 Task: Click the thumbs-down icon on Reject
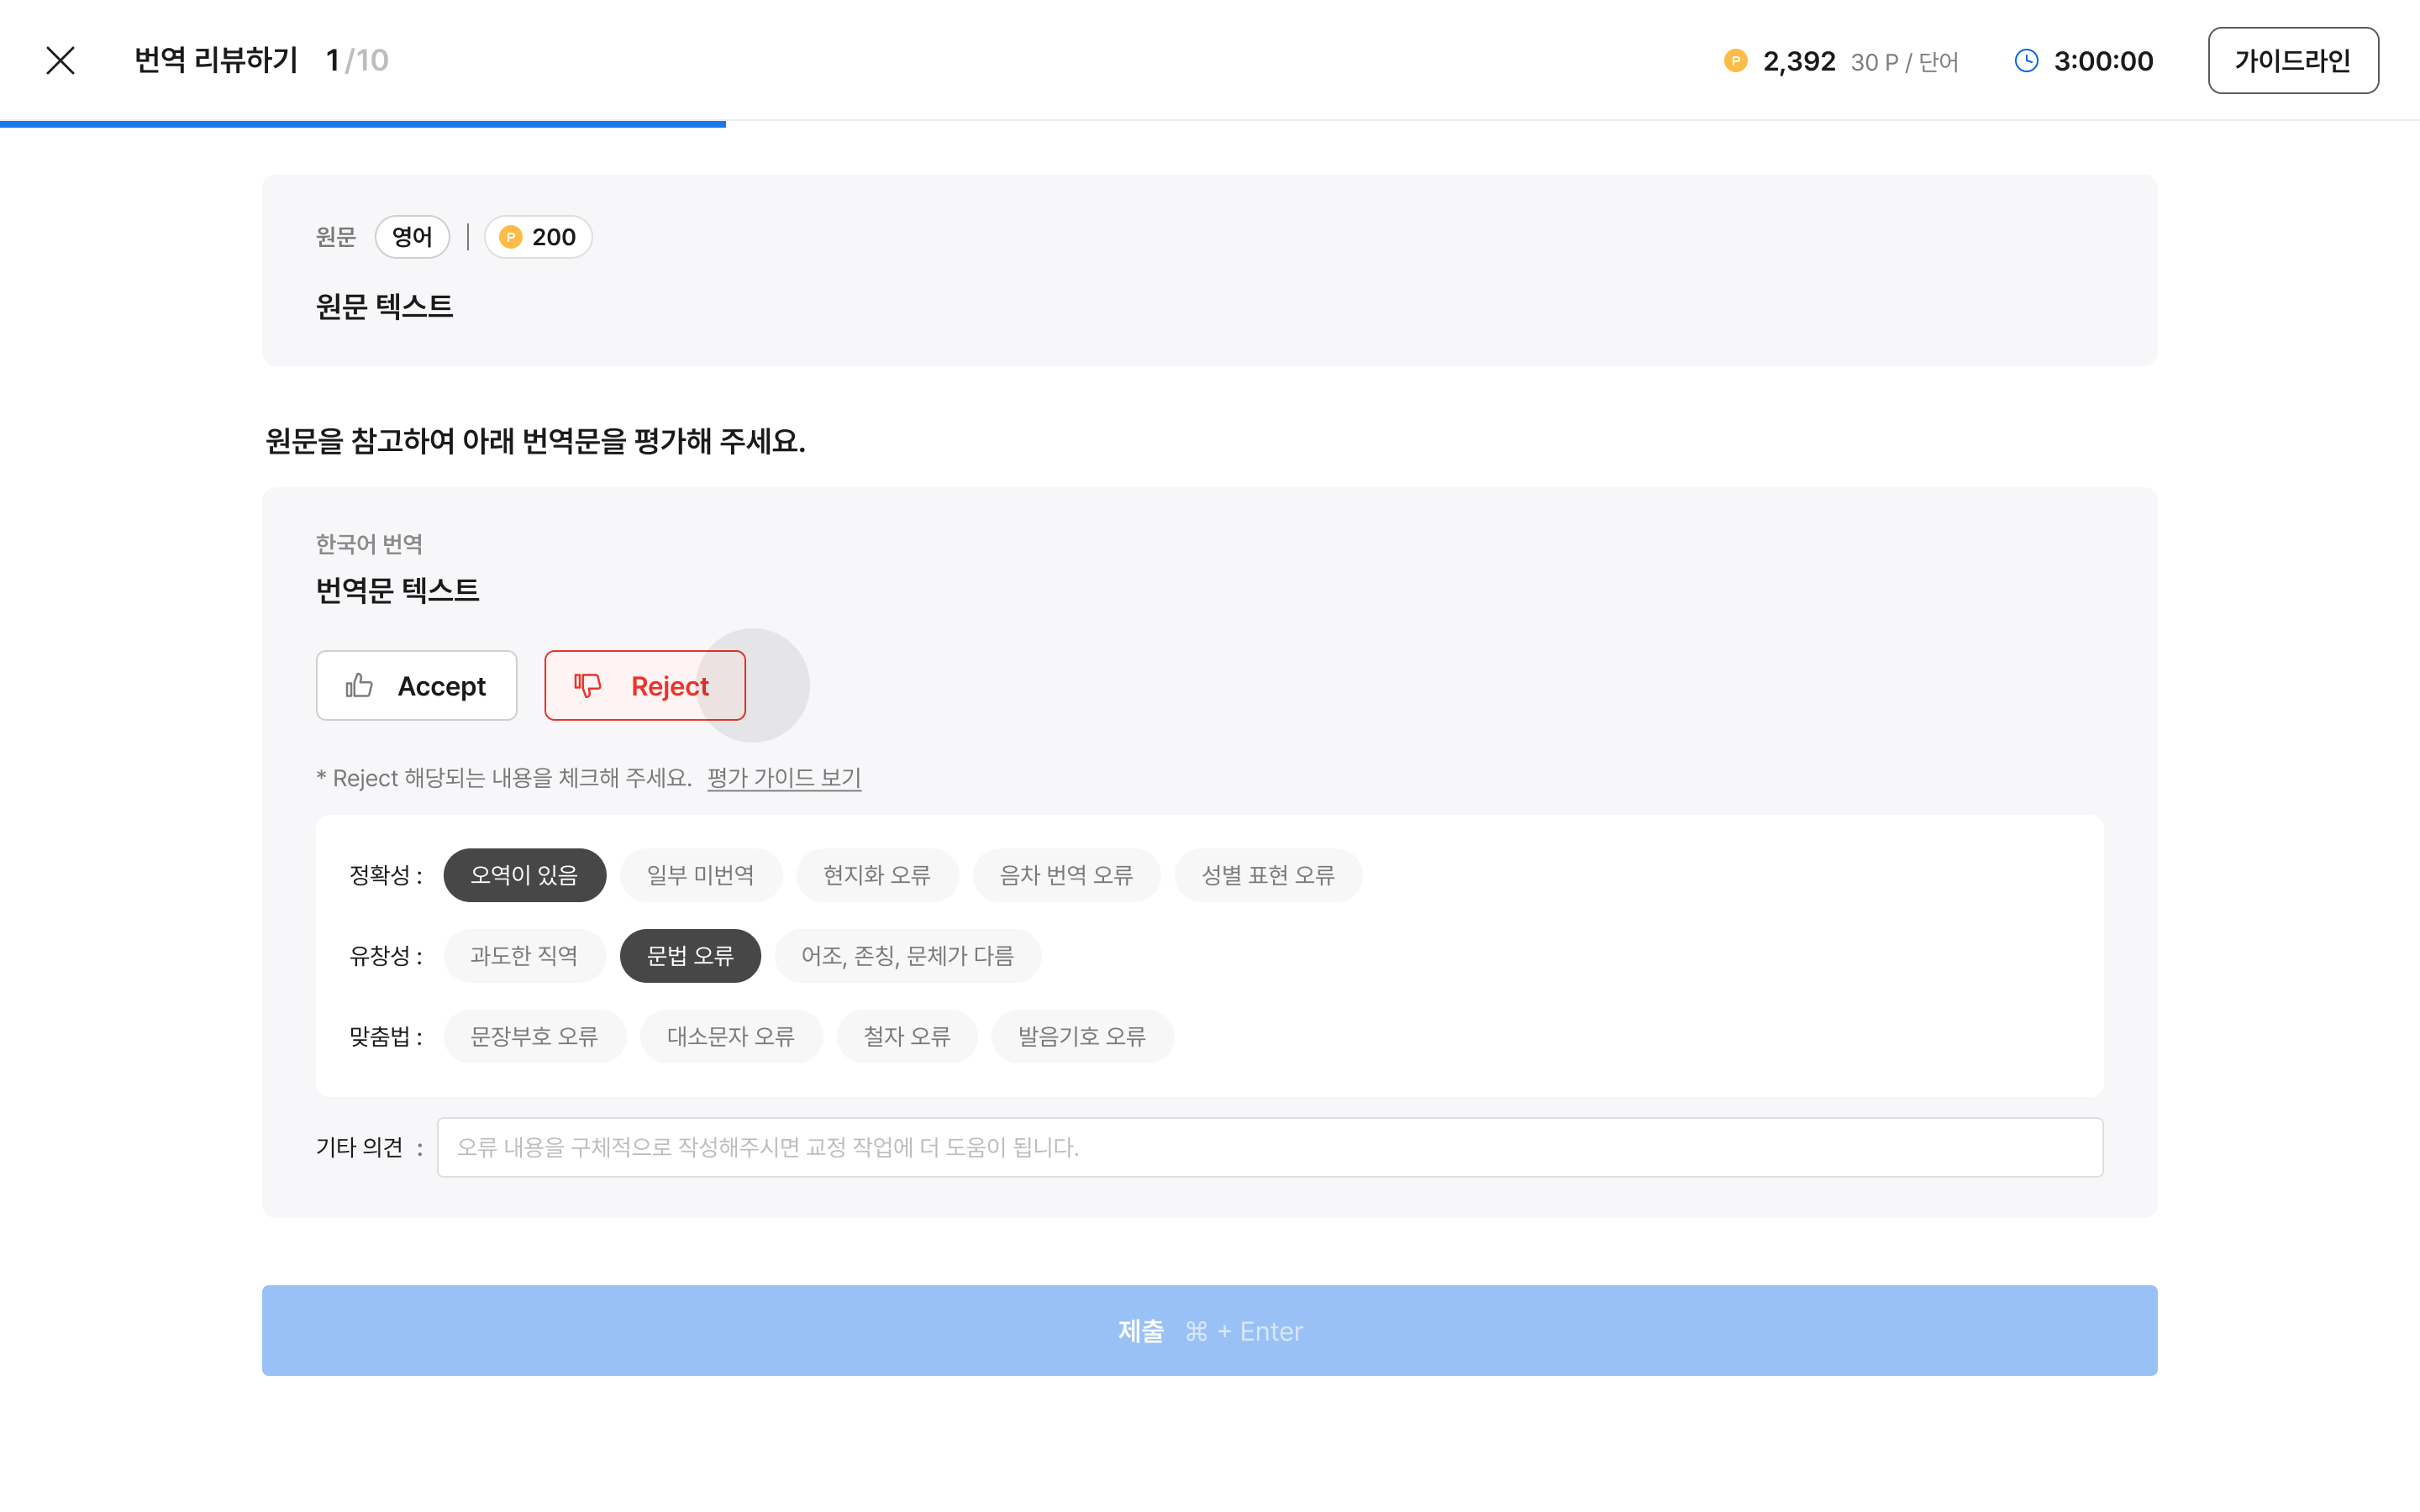[587, 686]
